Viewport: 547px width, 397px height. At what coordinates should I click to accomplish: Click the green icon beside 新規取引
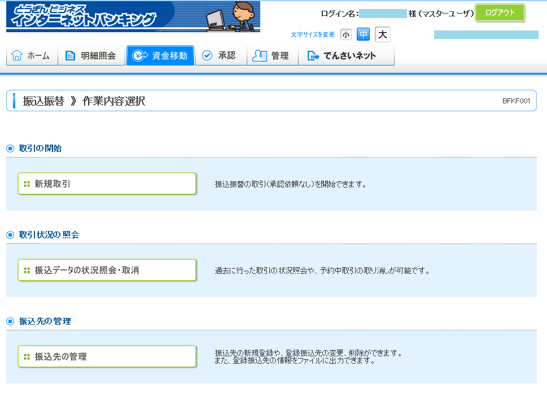27,184
